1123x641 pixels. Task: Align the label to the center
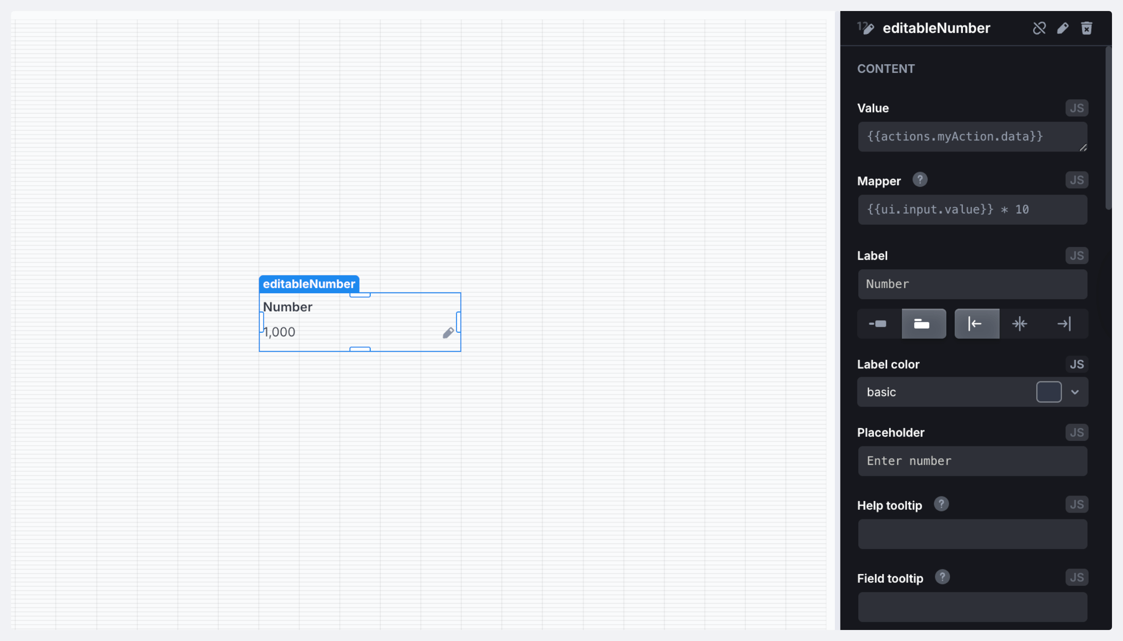[1020, 324]
